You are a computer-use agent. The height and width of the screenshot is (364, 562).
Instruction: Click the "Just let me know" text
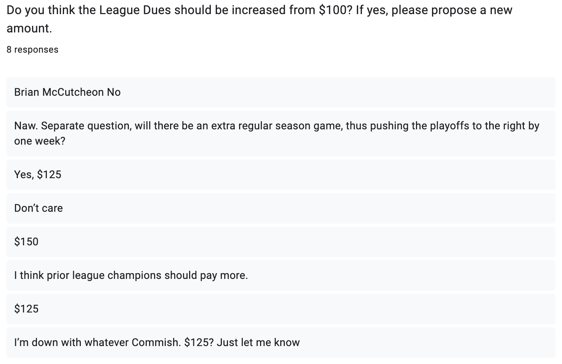point(258,343)
